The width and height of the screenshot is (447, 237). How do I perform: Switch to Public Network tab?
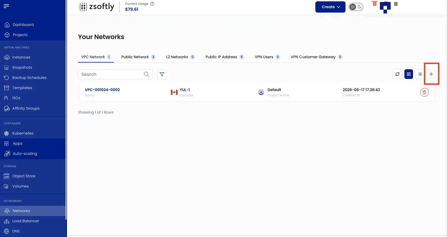(138, 57)
